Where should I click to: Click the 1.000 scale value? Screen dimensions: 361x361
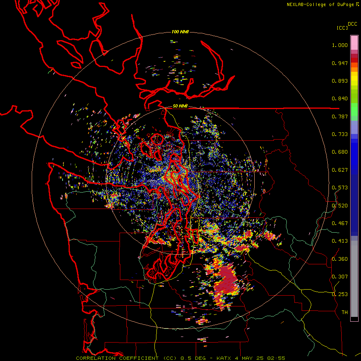point(340,45)
